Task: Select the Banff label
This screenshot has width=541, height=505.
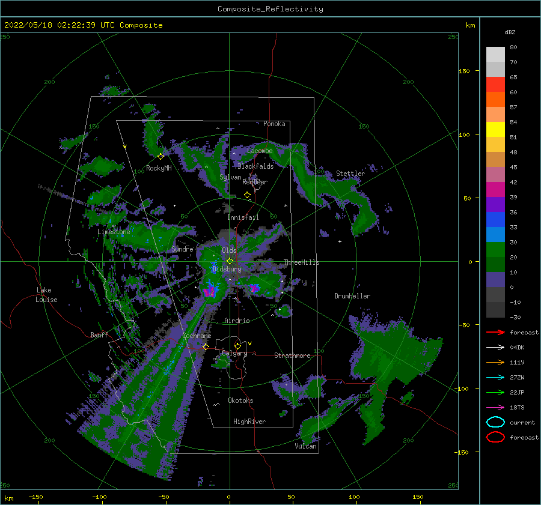Action: coord(99,334)
